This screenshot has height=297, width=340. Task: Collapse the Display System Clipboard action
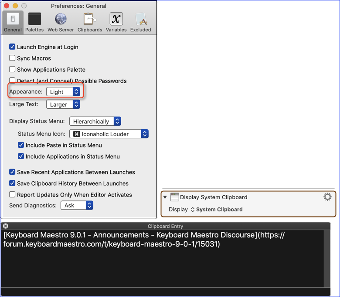pos(165,197)
